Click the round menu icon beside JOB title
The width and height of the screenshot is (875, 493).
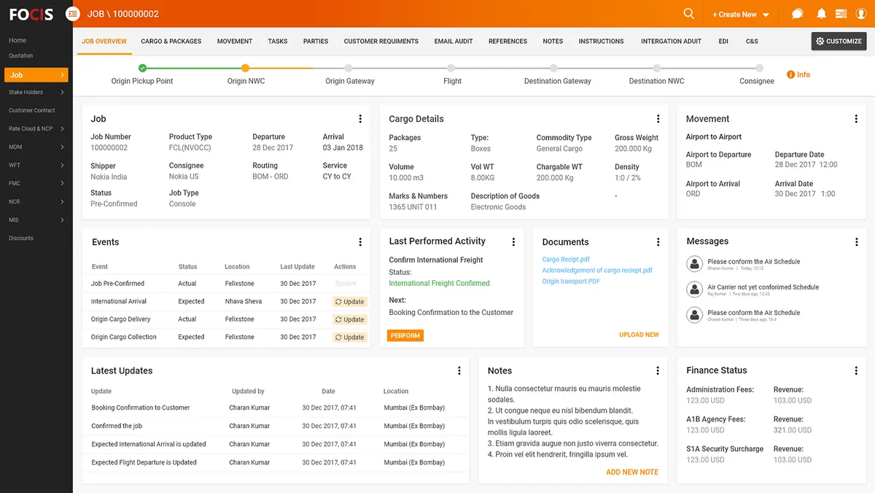pos(73,14)
